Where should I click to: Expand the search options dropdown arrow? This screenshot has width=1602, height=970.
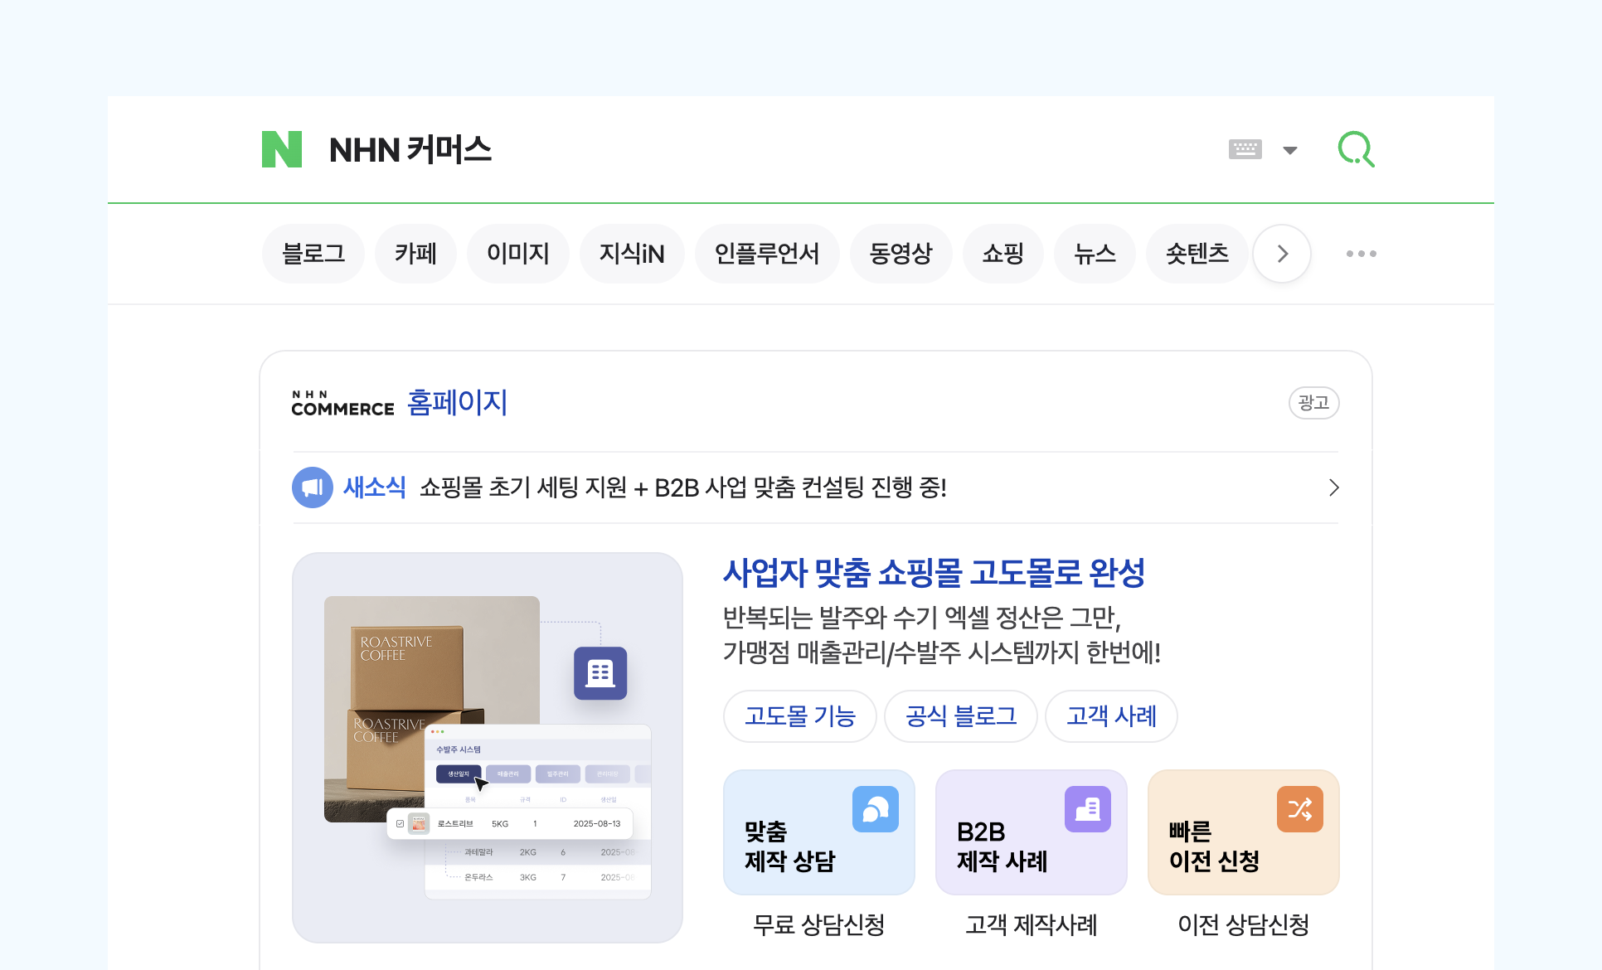(1290, 150)
